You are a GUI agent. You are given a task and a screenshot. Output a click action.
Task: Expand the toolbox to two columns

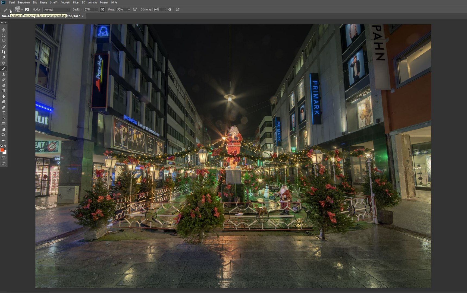tap(2, 23)
